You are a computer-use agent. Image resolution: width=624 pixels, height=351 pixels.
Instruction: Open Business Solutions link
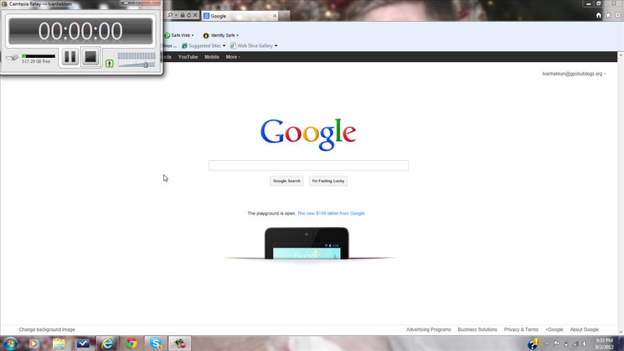pos(478,330)
